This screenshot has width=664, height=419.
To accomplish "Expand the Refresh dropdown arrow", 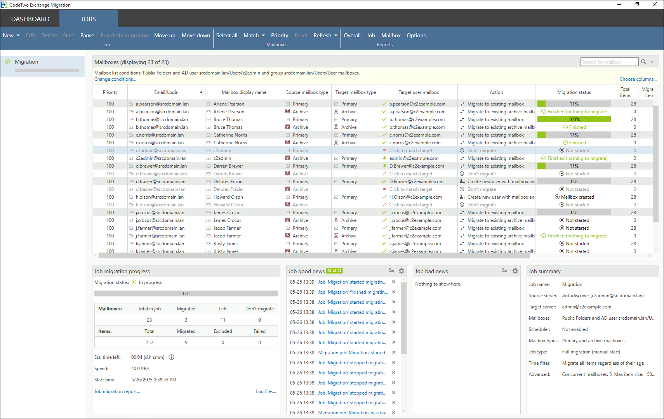I will [x=336, y=35].
